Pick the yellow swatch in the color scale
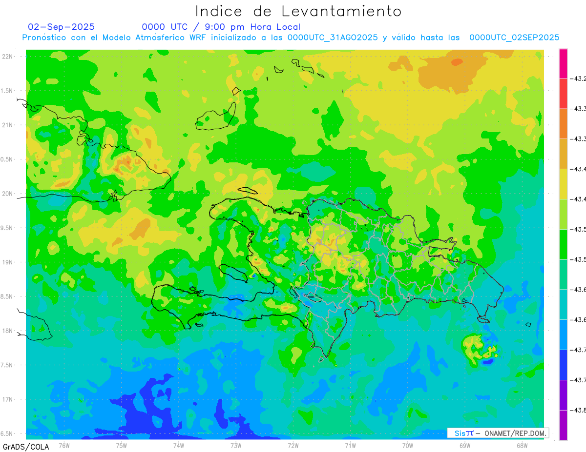This screenshot has height=452, width=586. pyautogui.click(x=563, y=184)
